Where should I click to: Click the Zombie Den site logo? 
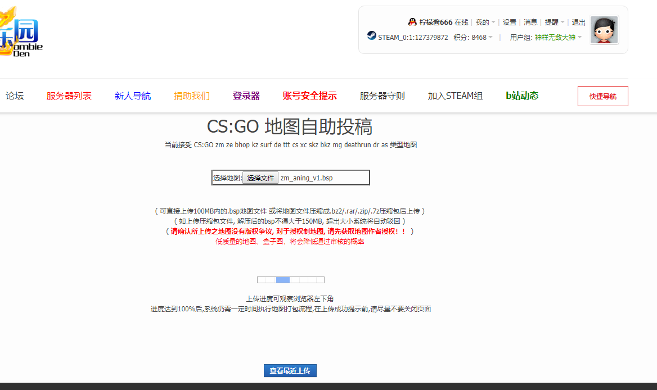[21, 32]
